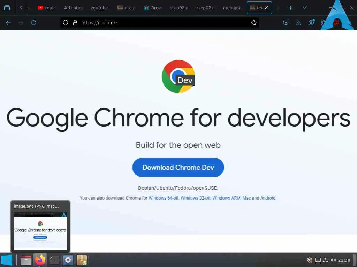Save to Pocket icon in toolbar
Viewport: 357px width, 267px height.
(286, 23)
